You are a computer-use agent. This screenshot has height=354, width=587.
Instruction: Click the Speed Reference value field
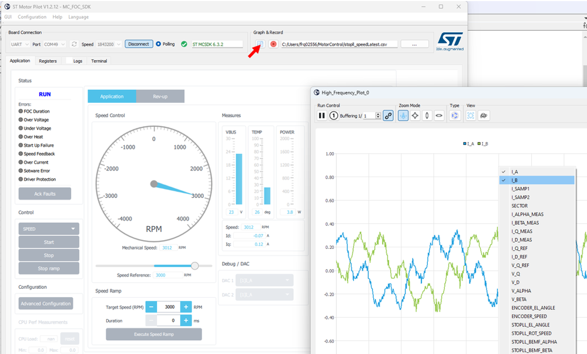point(167,275)
